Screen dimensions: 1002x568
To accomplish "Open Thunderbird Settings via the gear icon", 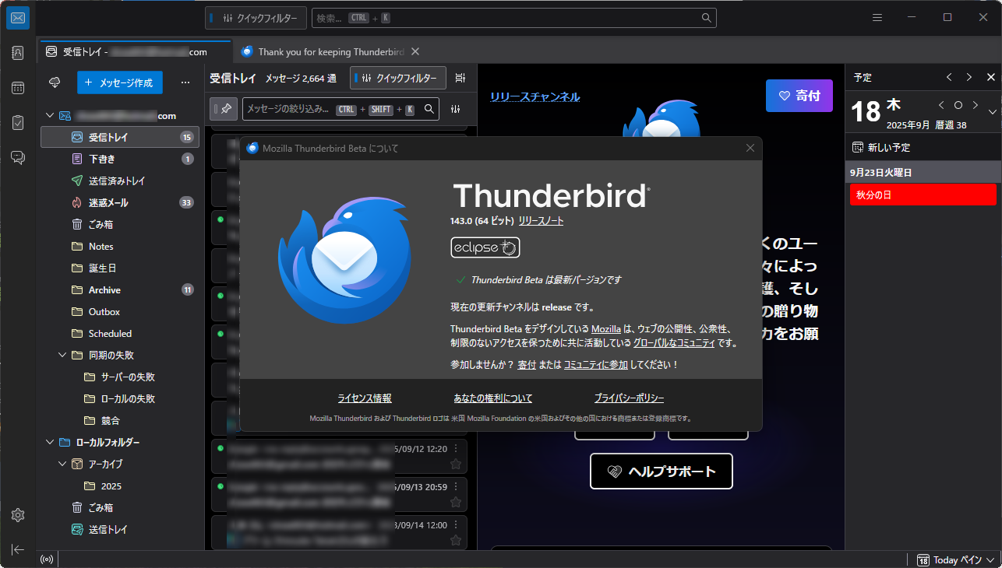I will (x=17, y=515).
